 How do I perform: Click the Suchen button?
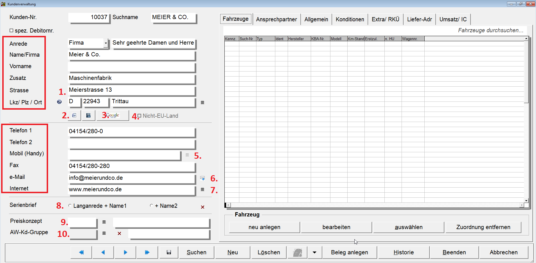(197, 252)
